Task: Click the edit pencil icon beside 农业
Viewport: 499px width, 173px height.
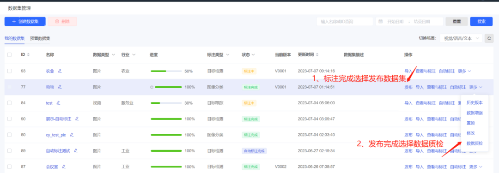Action: 60,71
